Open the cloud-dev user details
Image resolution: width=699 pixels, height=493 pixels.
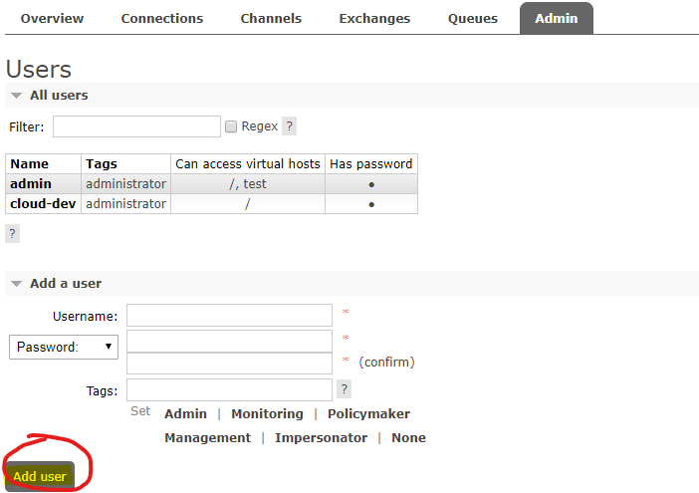click(x=43, y=204)
